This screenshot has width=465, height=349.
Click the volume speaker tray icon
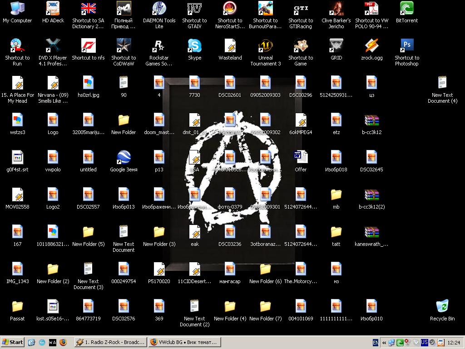(432, 342)
